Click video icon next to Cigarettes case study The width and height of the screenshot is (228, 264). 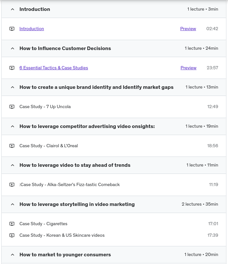pyautogui.click(x=12, y=224)
